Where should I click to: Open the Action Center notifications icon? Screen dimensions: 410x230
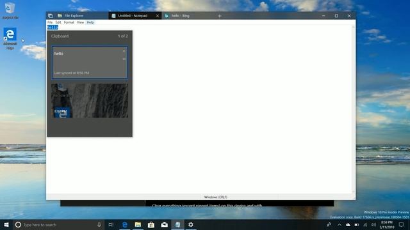(402, 224)
